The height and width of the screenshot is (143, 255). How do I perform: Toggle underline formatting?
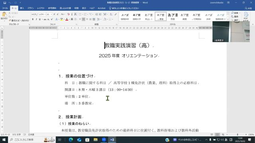(40, 19)
